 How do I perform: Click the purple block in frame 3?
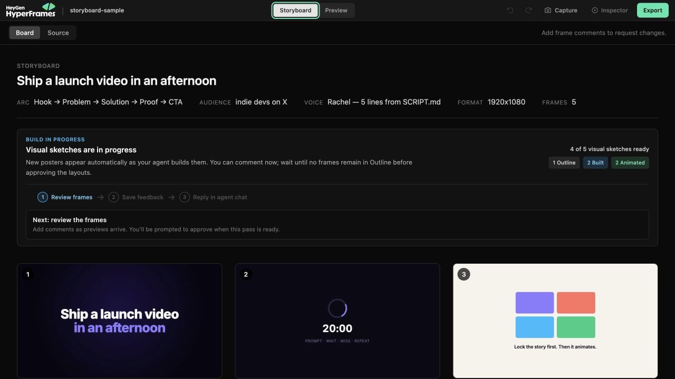pyautogui.click(x=535, y=303)
